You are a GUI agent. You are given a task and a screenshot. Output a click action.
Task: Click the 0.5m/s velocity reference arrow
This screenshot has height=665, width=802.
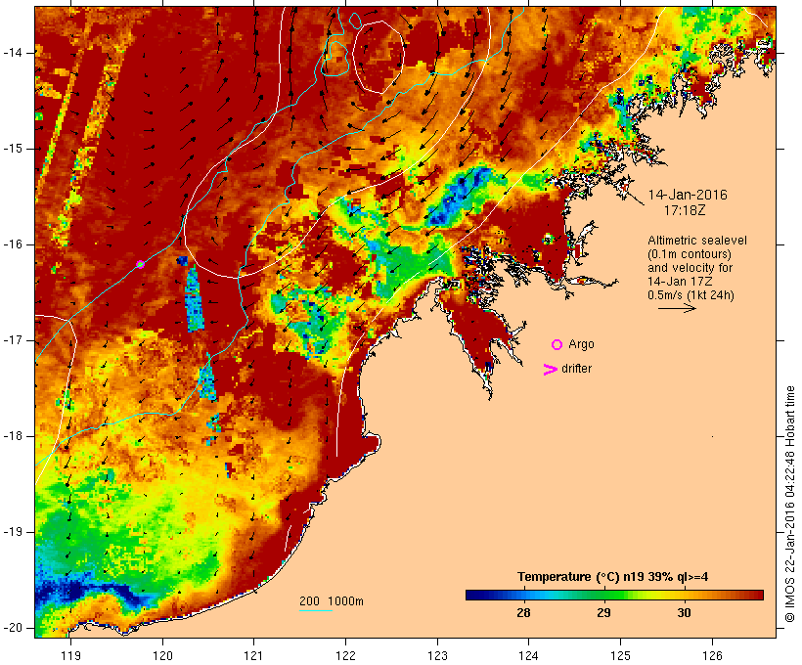click(677, 308)
